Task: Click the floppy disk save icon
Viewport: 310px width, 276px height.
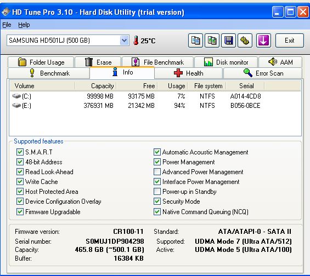Action: point(228,41)
